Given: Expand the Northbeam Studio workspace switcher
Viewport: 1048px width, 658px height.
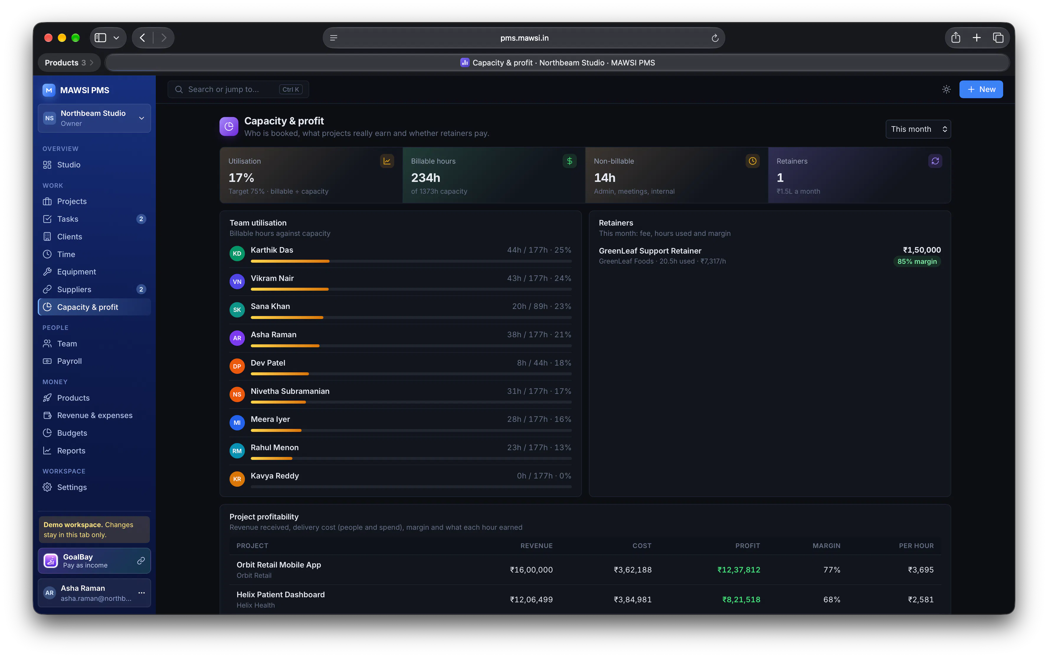Looking at the screenshot, I should point(94,118).
